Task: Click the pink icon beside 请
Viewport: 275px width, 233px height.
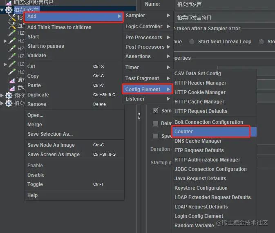Action: click(12, 81)
